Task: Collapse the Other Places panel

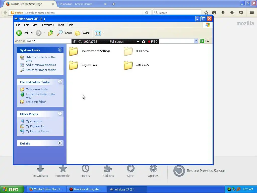Action: click(60, 114)
